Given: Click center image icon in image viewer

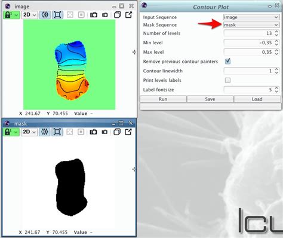Looking at the screenshot, I should tap(70, 15).
